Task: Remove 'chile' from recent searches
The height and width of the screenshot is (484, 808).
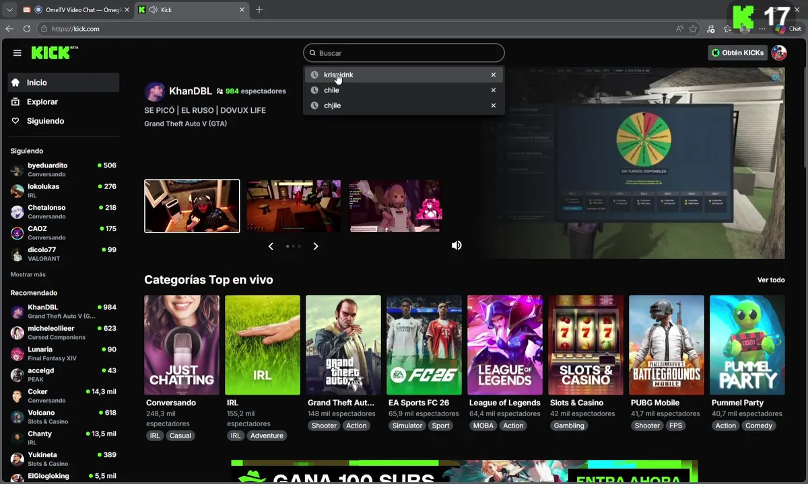Action: click(x=493, y=90)
